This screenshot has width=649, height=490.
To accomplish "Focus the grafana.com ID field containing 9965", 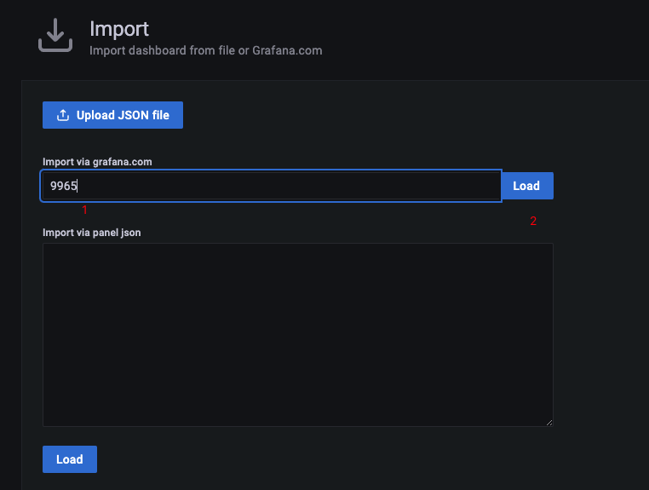I will (271, 186).
